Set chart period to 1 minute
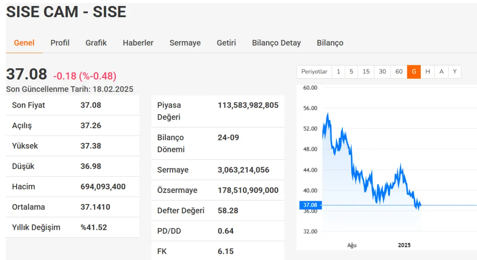This screenshot has width=477, height=260. coord(338,72)
